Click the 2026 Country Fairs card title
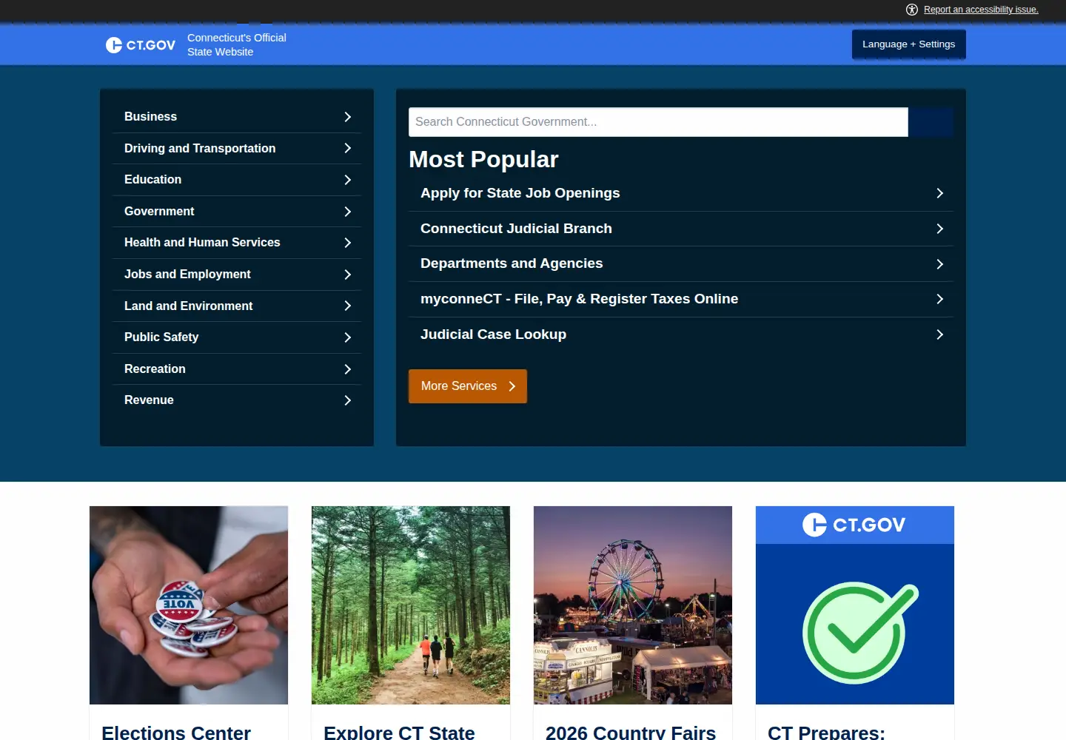Viewport: 1066px width, 740px height. pos(631,732)
